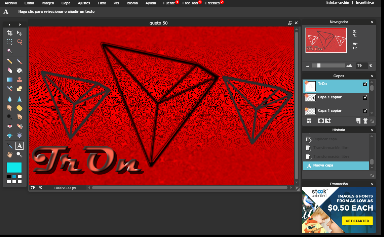Select the Duplicar capa history entry

pyautogui.click(x=336, y=139)
